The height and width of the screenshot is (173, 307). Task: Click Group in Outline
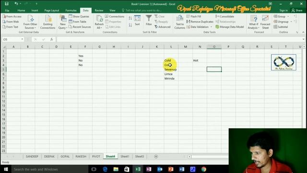pyautogui.click(x=280, y=16)
